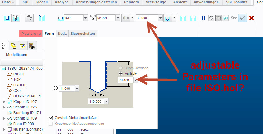
Task: Open the favorites folder tab icon
Action: point(23,46)
